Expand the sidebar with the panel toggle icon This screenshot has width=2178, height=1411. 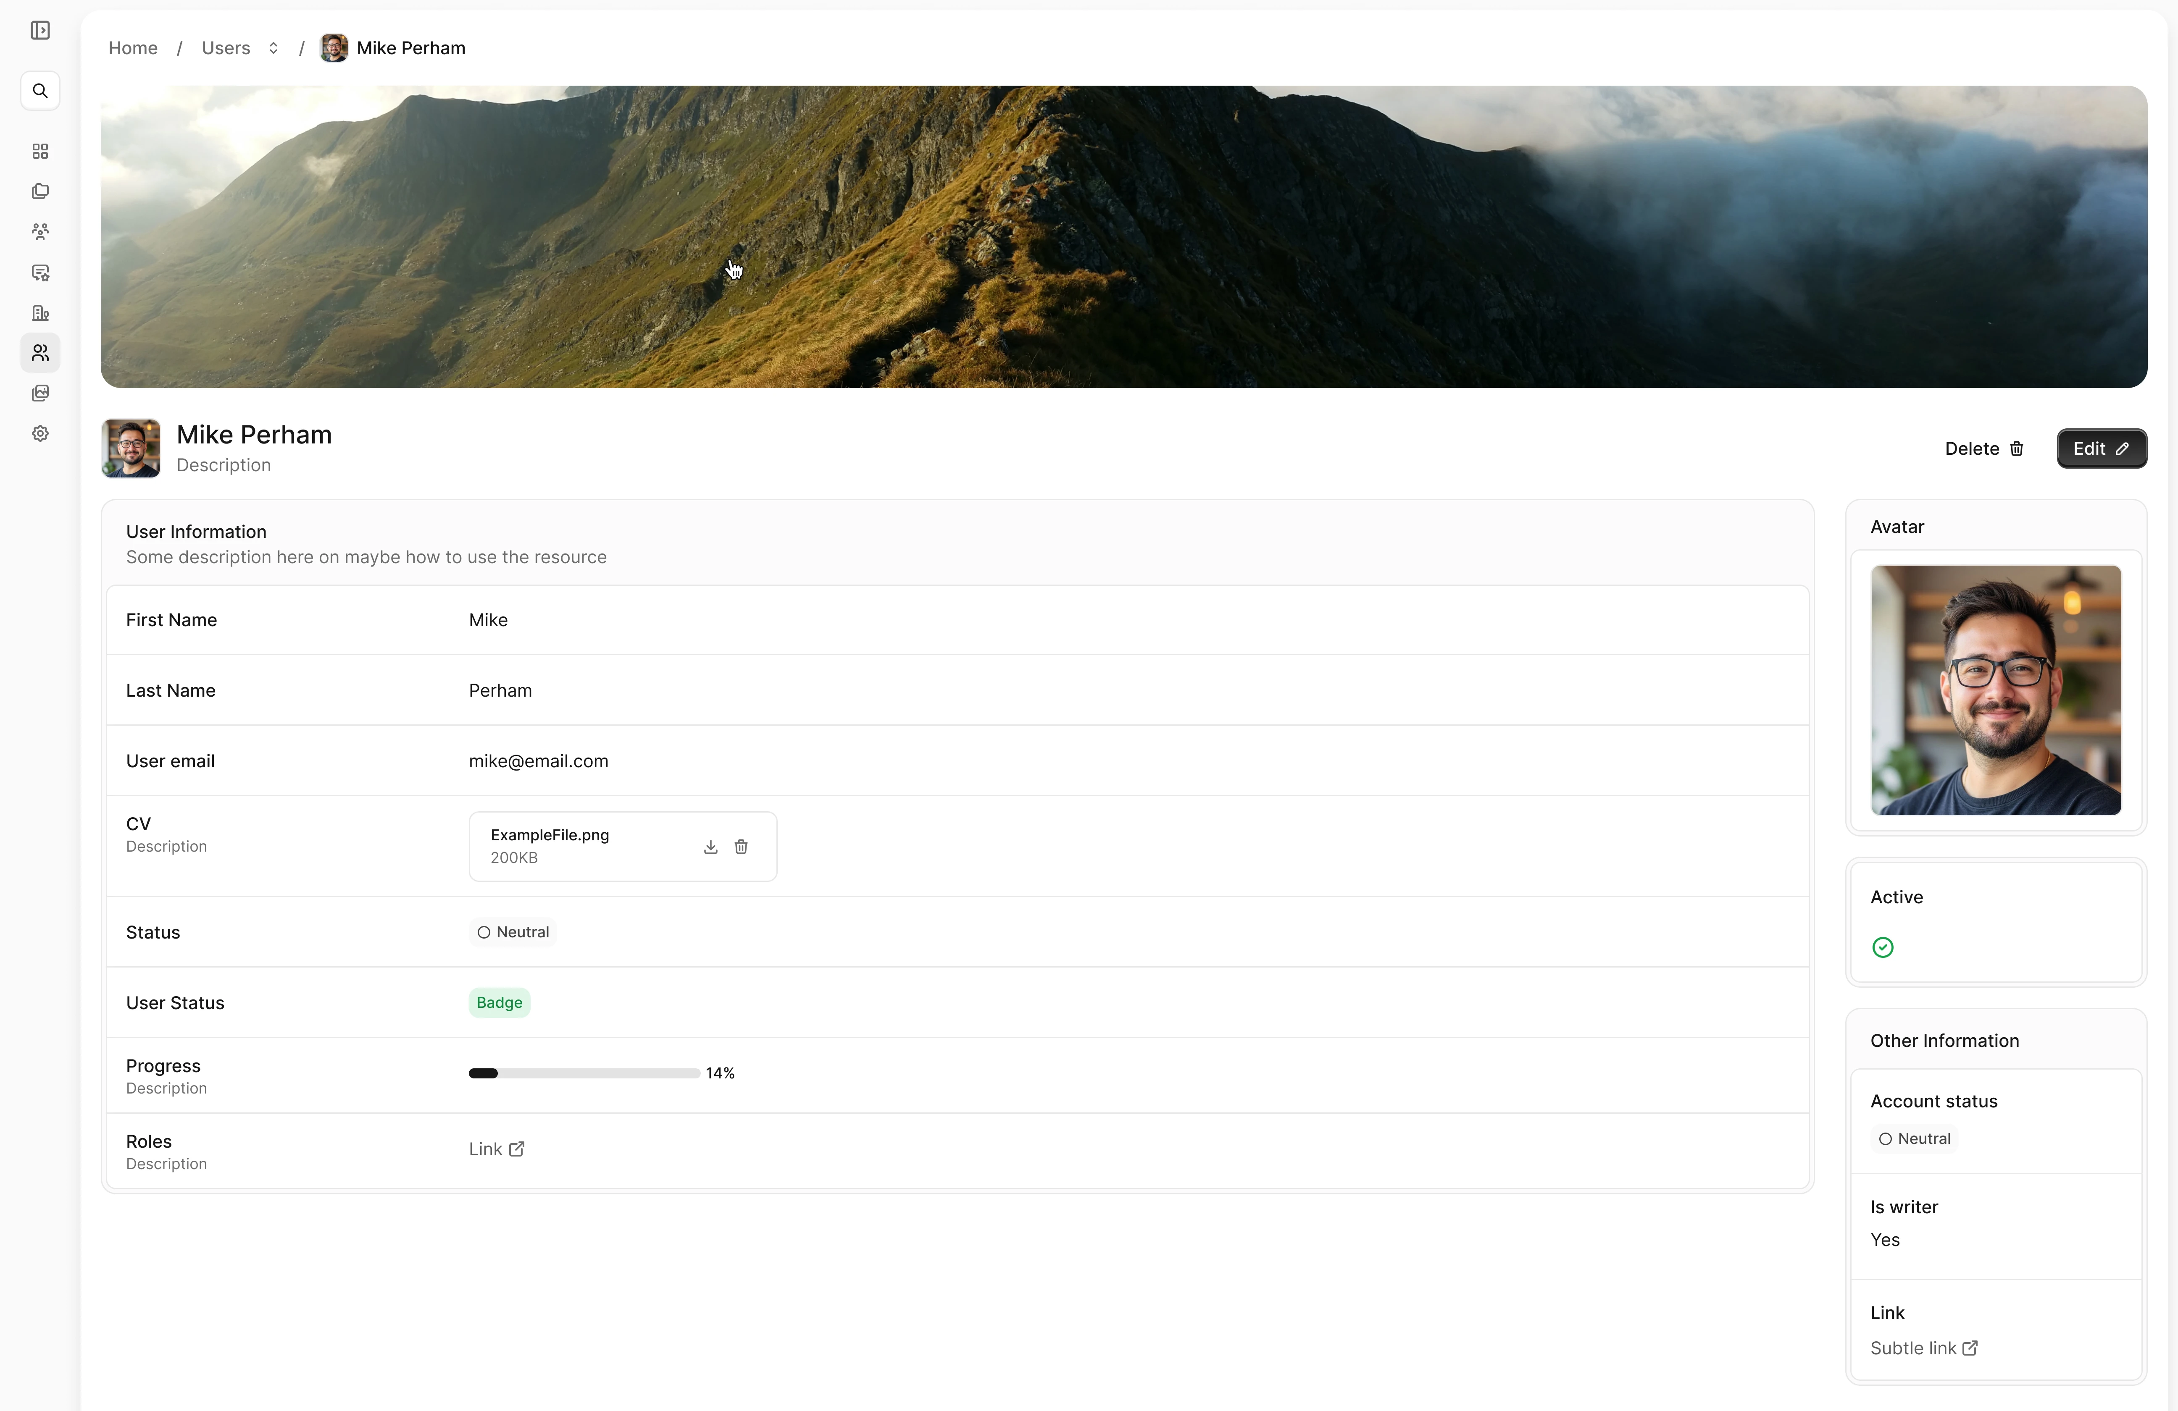[x=40, y=30]
